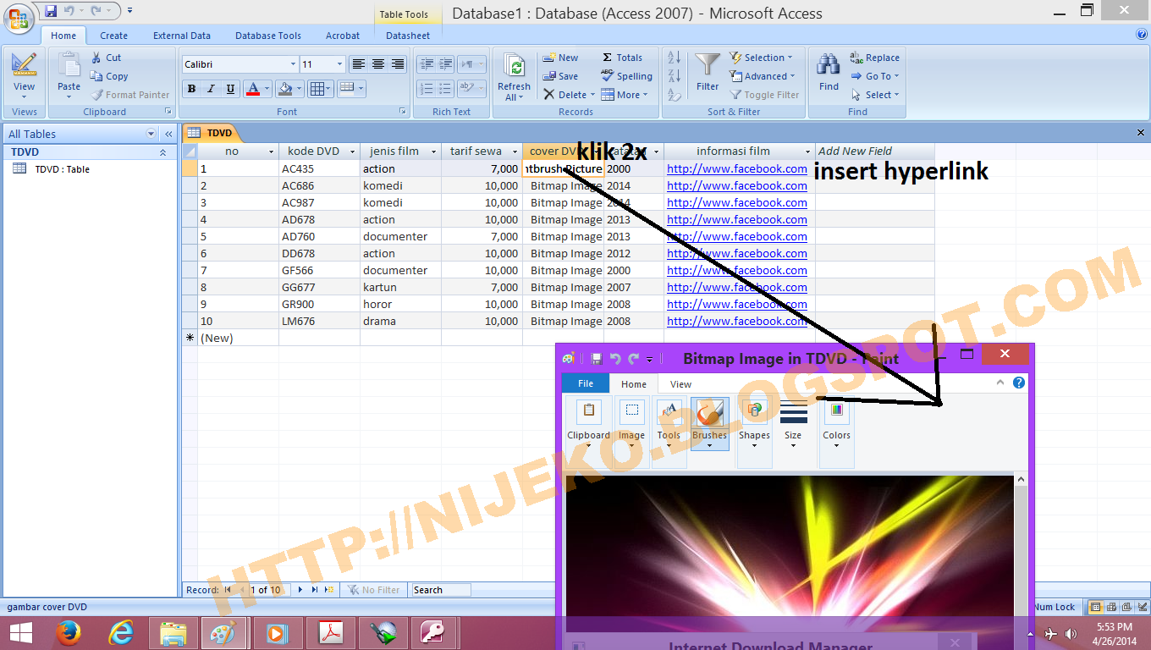Switch to the View tab in Paint
This screenshot has width=1151, height=650.
[x=680, y=383]
